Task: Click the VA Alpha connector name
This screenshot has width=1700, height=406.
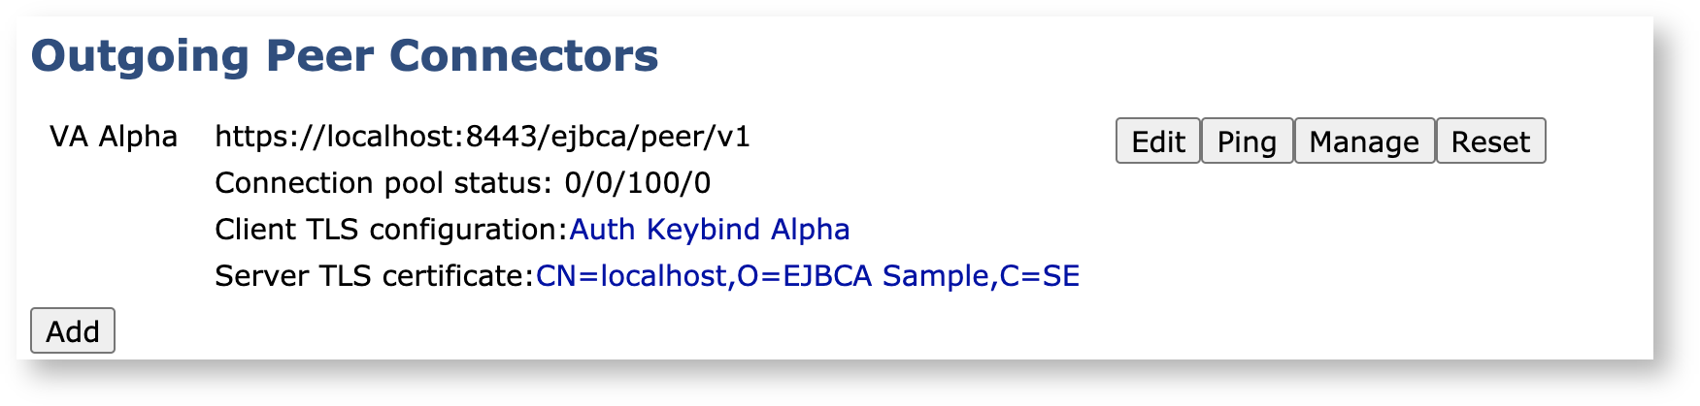Action: 114,137
